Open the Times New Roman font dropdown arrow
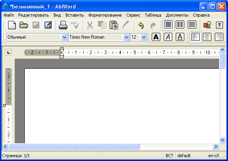The image size is (228, 161). point(126,37)
